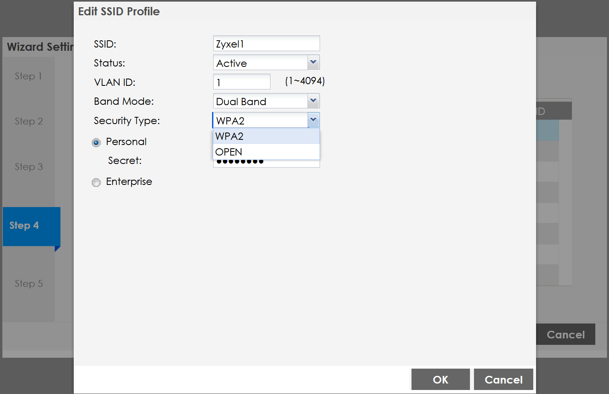Screen dimensions: 609x394
Task: Click the Status field showing Active
Action: (260, 63)
